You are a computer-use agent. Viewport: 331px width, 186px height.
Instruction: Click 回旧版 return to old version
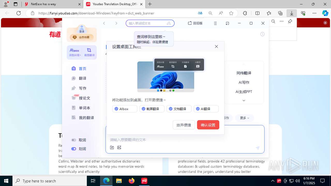pyautogui.click(x=195, y=23)
